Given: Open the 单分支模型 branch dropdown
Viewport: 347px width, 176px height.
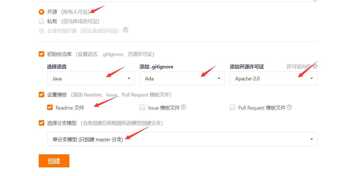Looking at the screenshot, I should (x=182, y=139).
